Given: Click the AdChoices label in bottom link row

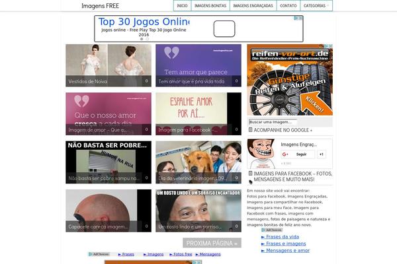Looking at the screenshot, I should tap(99, 254).
